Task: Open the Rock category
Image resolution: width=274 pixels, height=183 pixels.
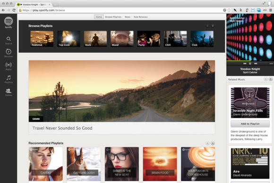Action: (95, 39)
